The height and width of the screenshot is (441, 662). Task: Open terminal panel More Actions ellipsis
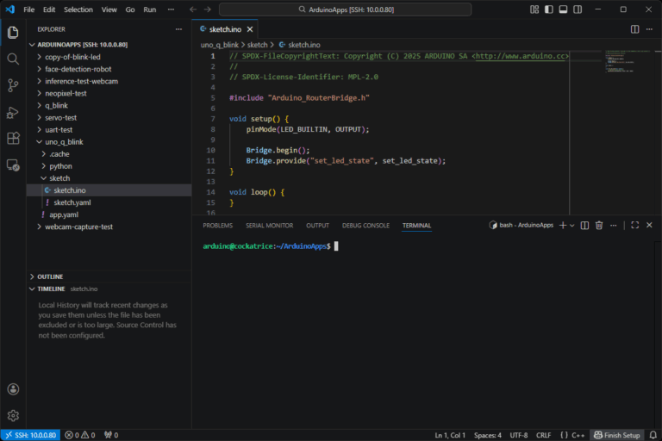click(614, 226)
